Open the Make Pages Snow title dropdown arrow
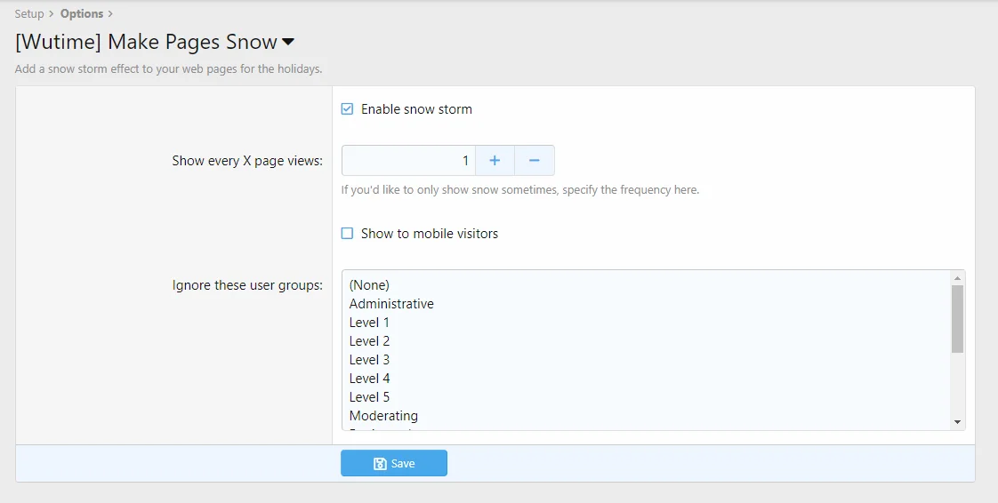The image size is (998, 503). point(288,43)
